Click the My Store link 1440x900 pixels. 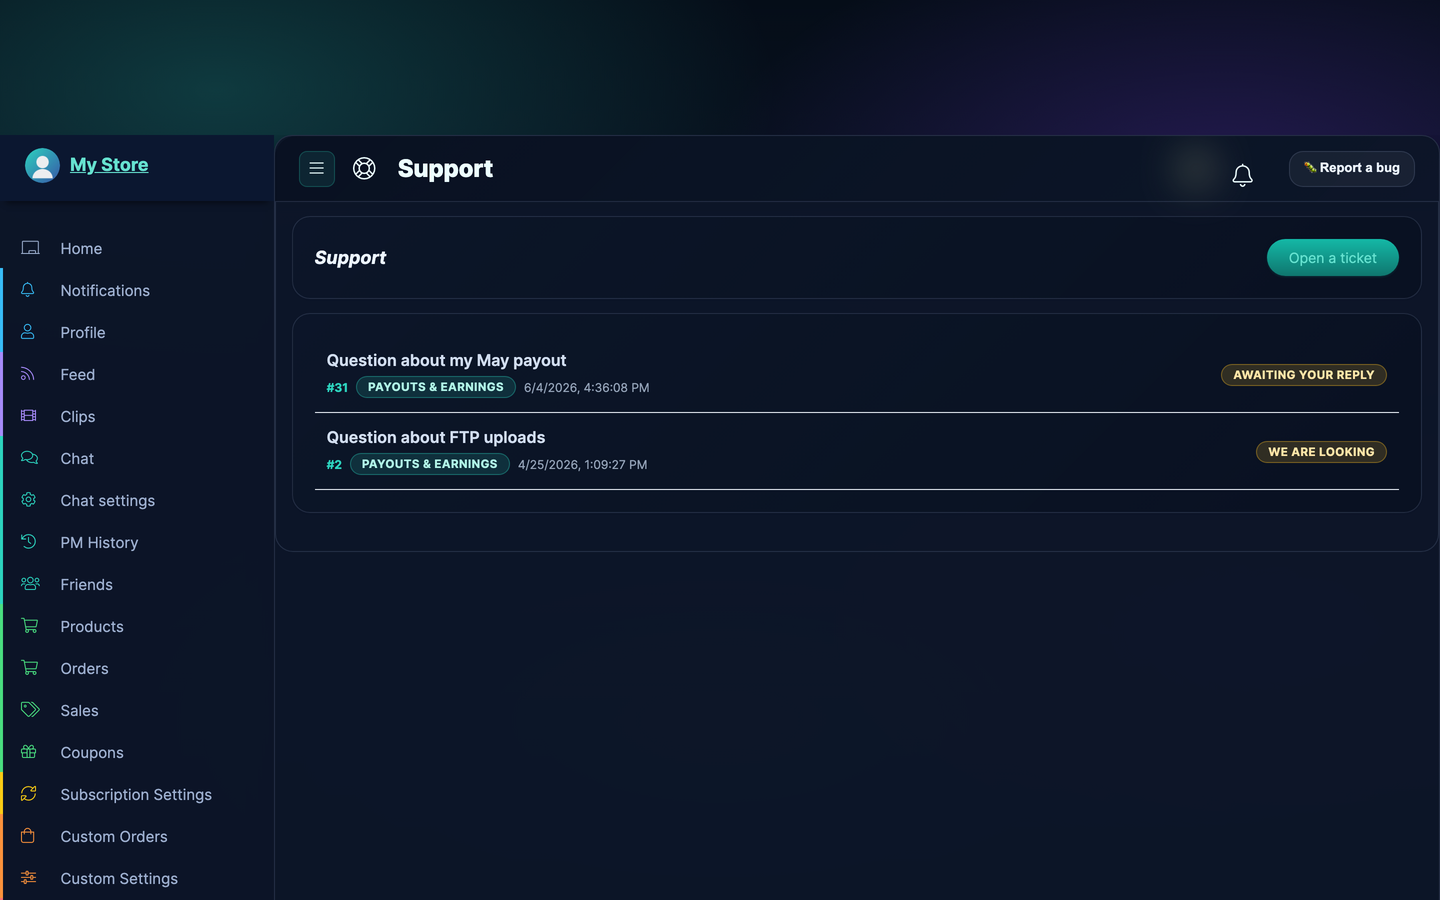[109, 165]
